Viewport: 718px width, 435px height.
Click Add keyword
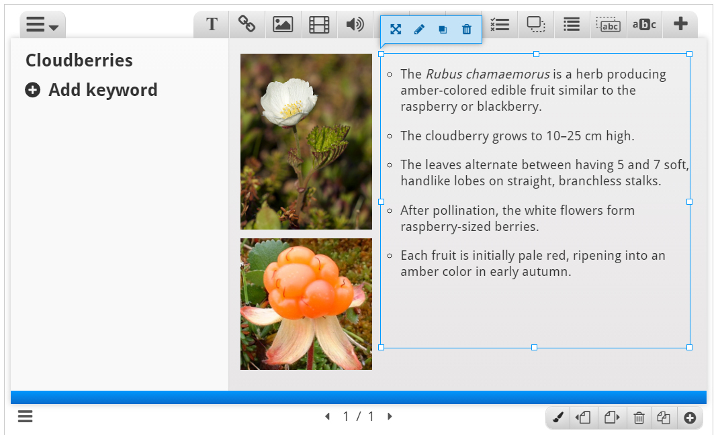click(x=91, y=90)
